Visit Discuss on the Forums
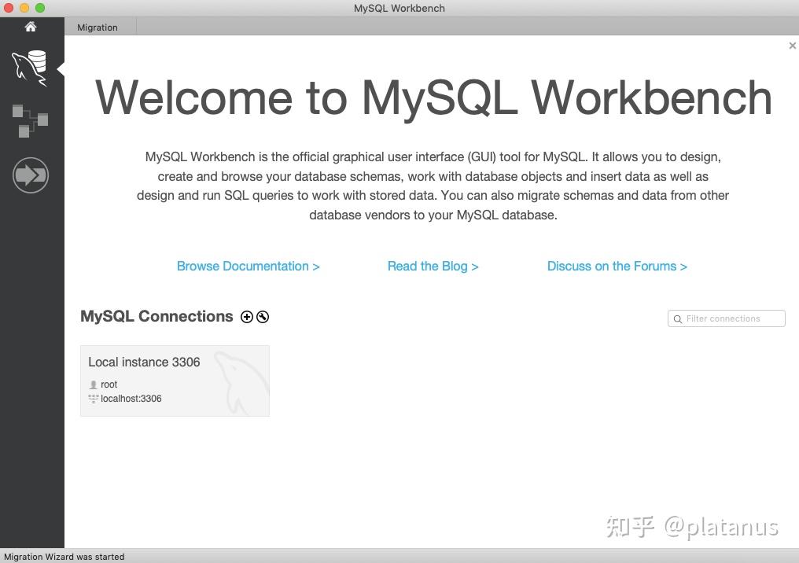799x563 pixels. [617, 266]
